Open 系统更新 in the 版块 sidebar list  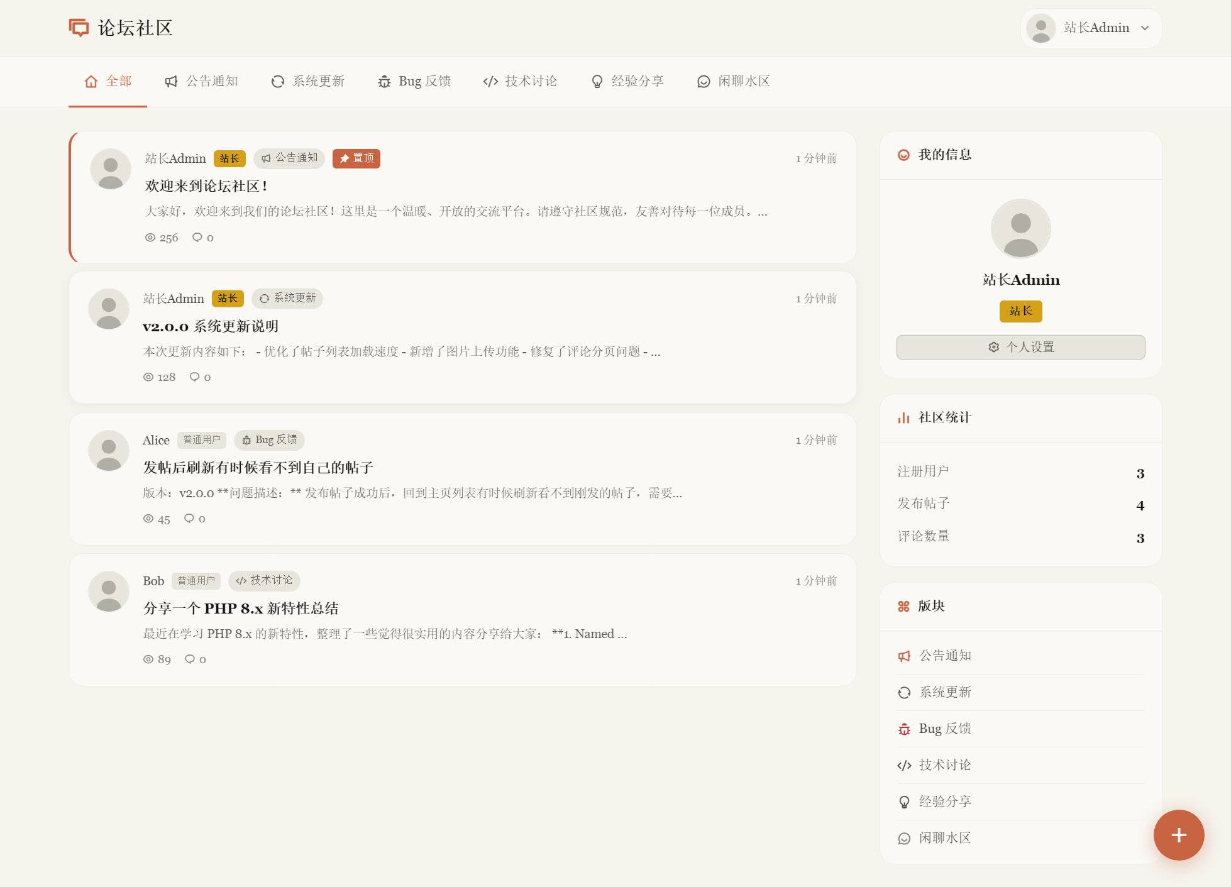click(1020, 693)
